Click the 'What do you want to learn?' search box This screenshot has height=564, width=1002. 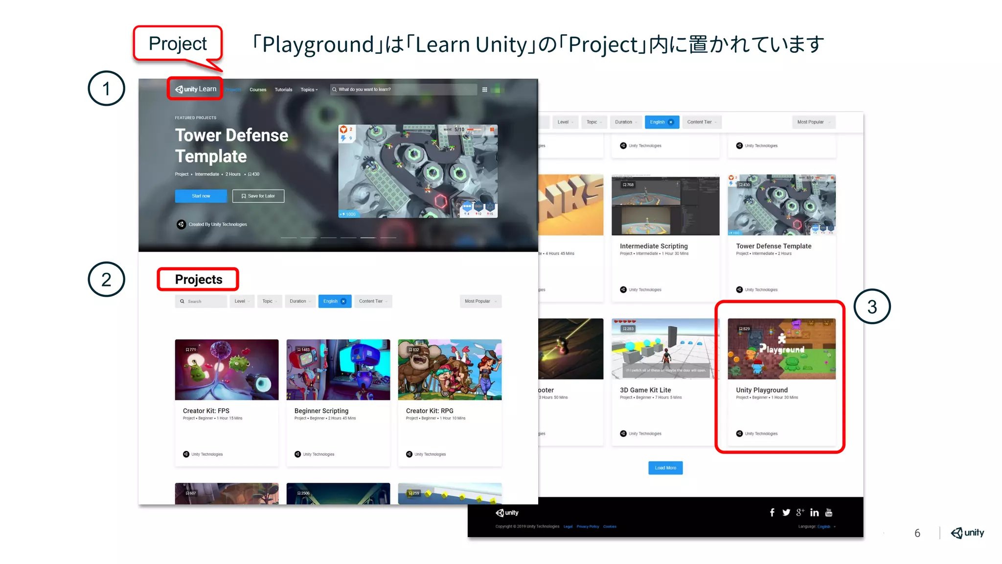click(404, 90)
